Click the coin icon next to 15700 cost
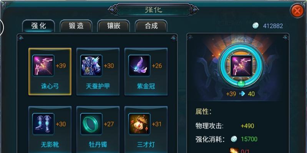The image size is (307, 153). tap(234, 139)
